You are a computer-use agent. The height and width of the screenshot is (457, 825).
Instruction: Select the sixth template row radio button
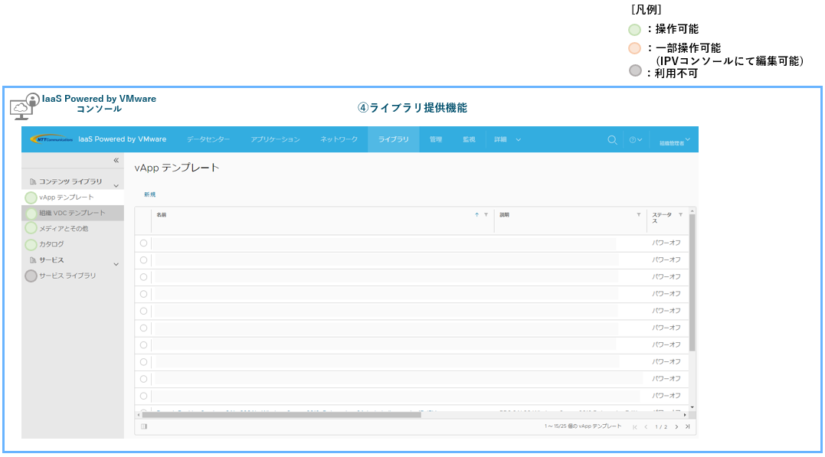click(144, 328)
